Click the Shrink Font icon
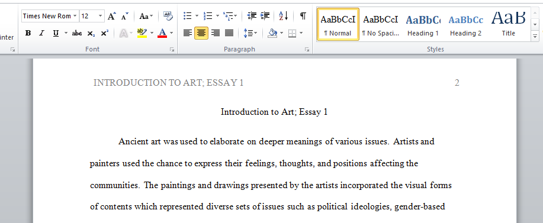The height and width of the screenshot is (223, 543). pos(125,16)
